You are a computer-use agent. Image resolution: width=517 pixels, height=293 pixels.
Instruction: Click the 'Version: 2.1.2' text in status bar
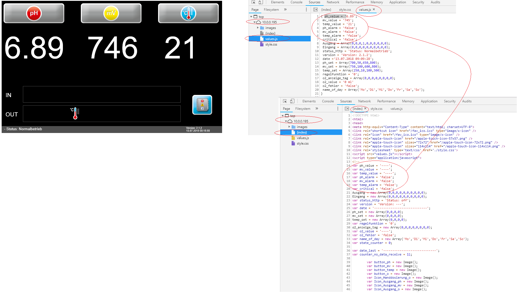(194, 128)
